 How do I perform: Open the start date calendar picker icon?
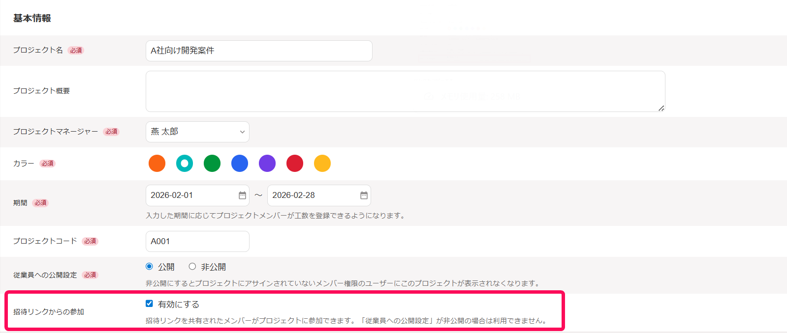[242, 195]
